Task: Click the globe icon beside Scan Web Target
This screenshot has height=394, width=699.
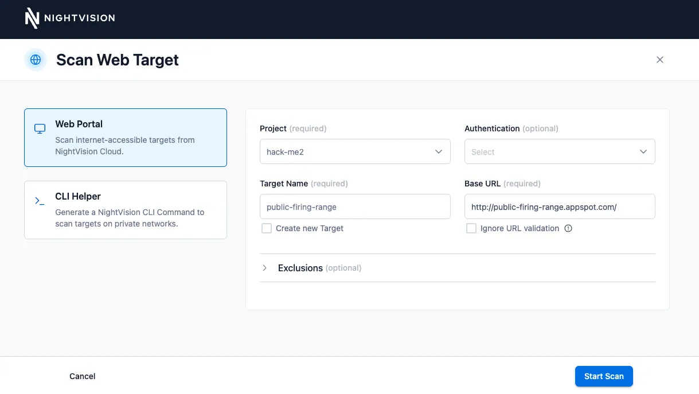Action: tap(36, 60)
